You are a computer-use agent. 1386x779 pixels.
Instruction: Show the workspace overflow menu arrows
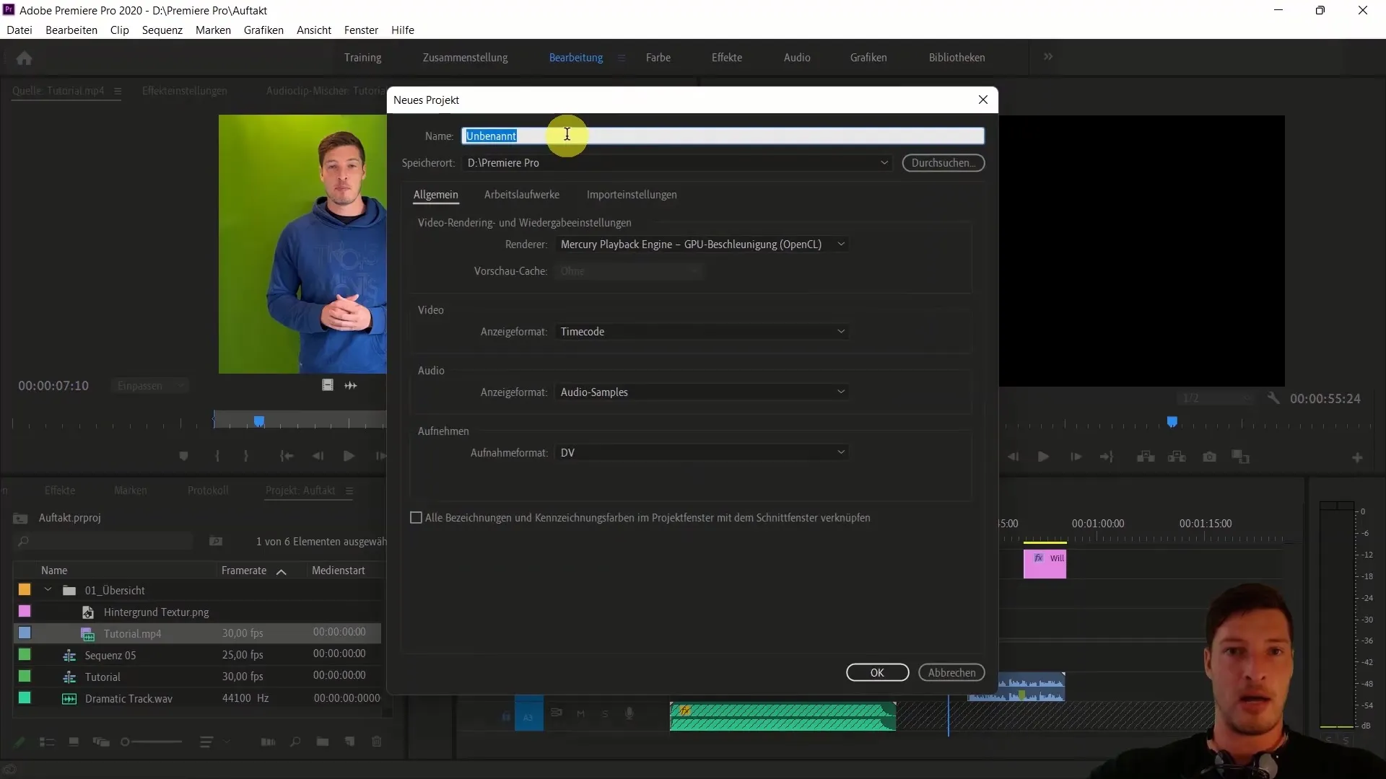[x=1048, y=56]
